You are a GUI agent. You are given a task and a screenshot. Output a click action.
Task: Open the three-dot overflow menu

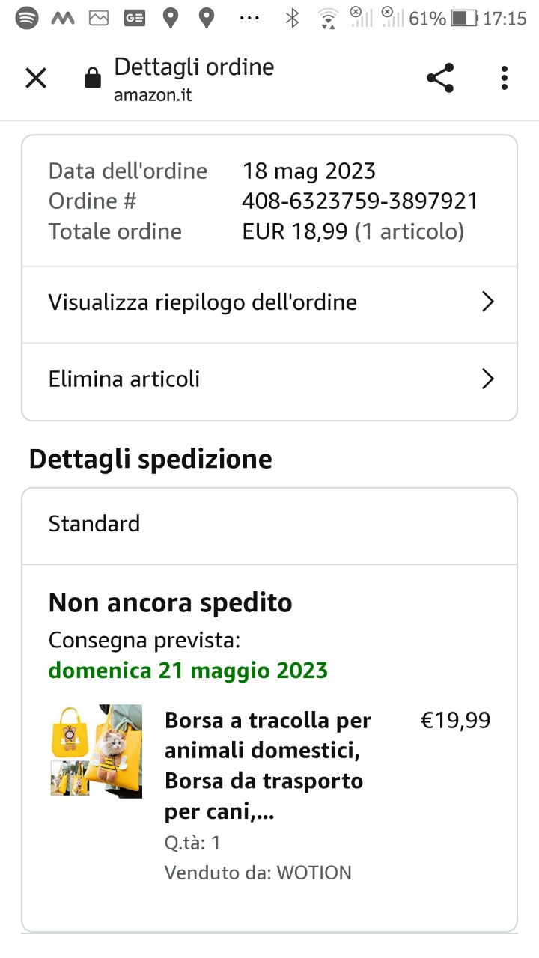[505, 78]
